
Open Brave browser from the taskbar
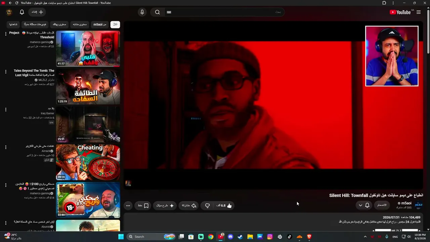tap(309, 237)
